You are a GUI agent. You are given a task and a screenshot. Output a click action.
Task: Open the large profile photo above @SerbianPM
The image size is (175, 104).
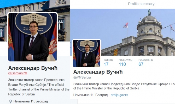click(x=32, y=37)
